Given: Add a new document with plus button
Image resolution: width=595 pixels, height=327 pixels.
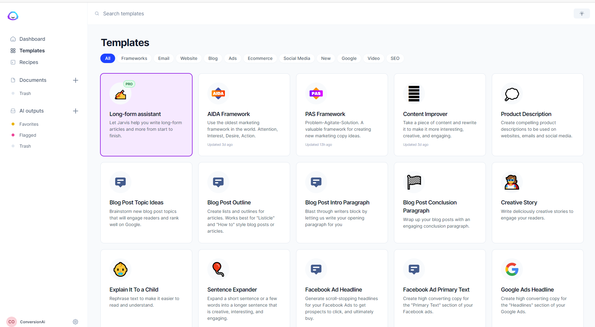Looking at the screenshot, I should tap(76, 80).
